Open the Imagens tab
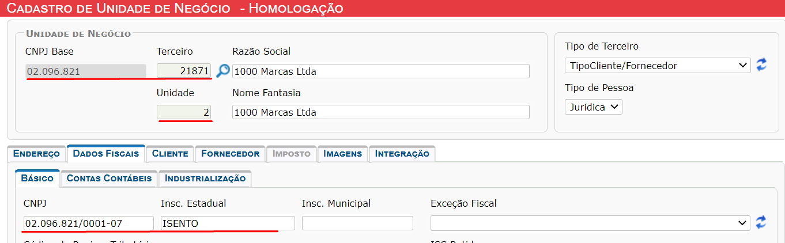 click(x=342, y=154)
